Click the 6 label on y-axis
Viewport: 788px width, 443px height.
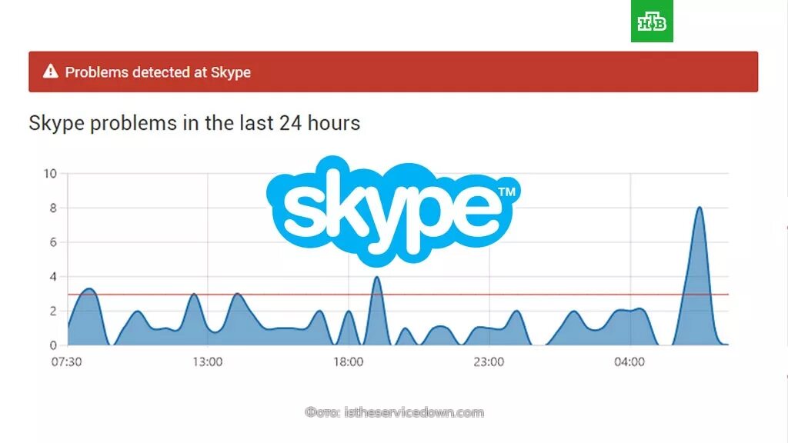[53, 242]
